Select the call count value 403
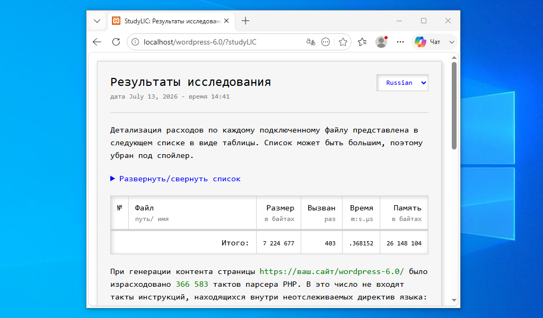The height and width of the screenshot is (318, 543). coord(330,243)
